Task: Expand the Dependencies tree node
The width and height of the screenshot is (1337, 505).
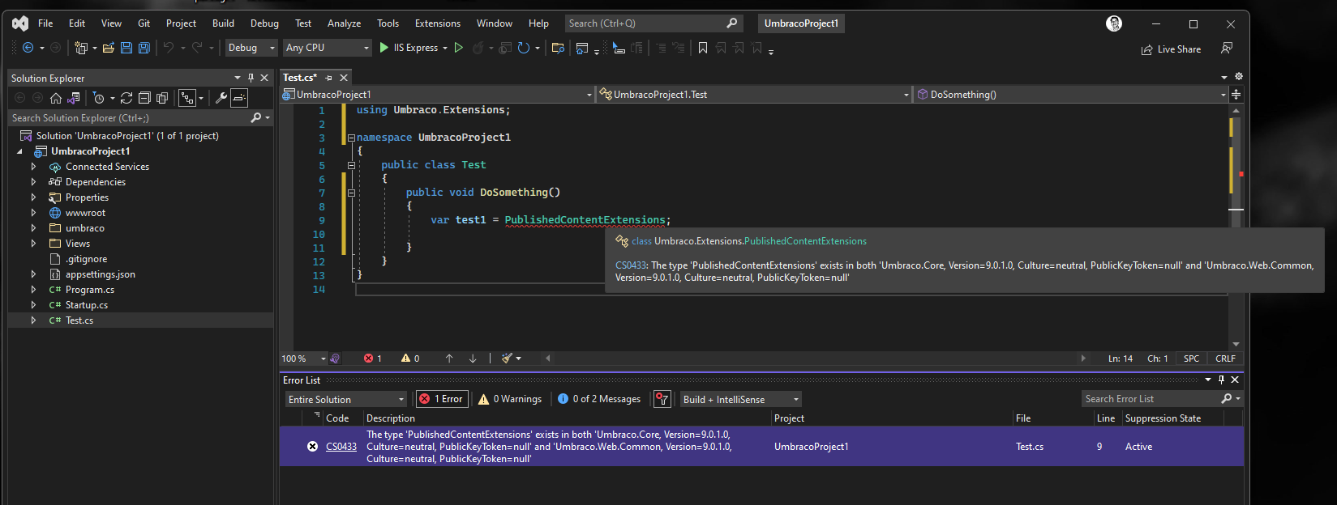Action: [33, 182]
